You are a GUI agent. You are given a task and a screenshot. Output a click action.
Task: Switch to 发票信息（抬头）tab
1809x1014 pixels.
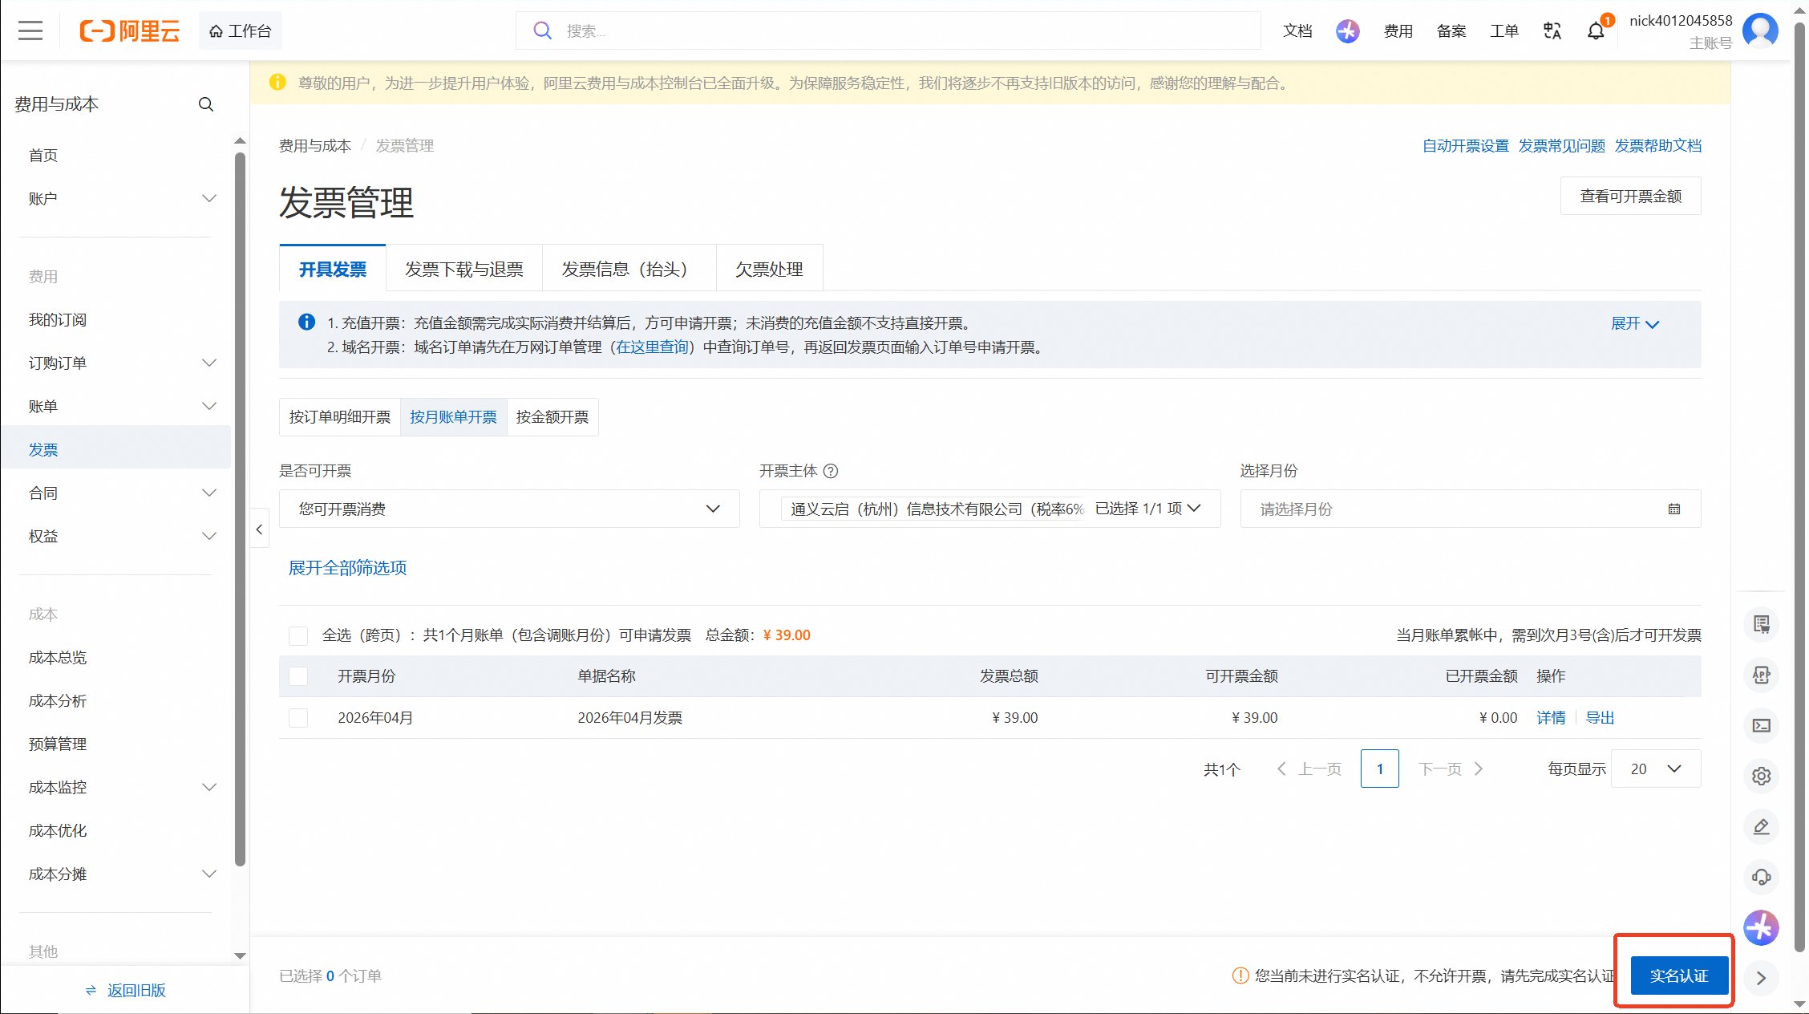pos(629,269)
